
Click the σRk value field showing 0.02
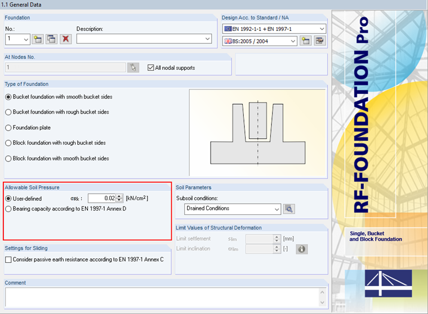pyautogui.click(x=102, y=198)
